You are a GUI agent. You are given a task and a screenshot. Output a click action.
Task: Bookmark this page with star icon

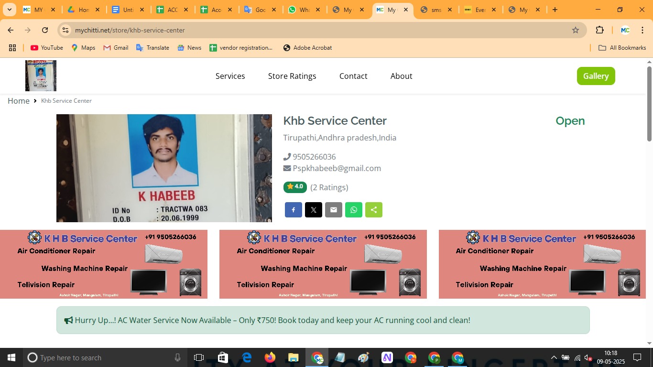pos(576,30)
